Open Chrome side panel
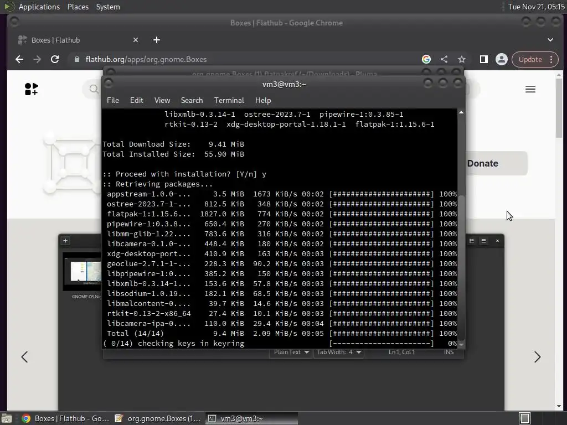This screenshot has width=567, height=425. (x=483, y=59)
